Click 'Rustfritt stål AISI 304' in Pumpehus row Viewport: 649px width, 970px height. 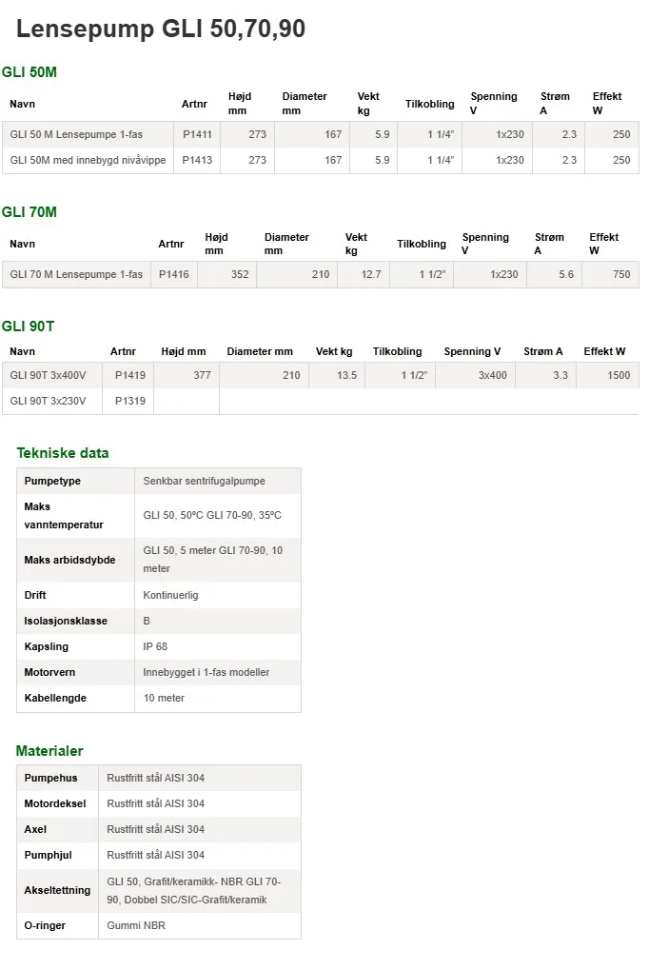[155, 779]
